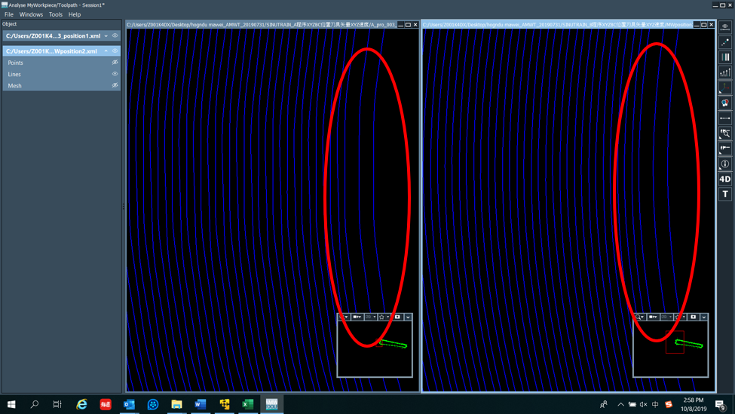Open notification center in taskbar
This screenshot has width=735, height=414.
pyautogui.click(x=721, y=405)
